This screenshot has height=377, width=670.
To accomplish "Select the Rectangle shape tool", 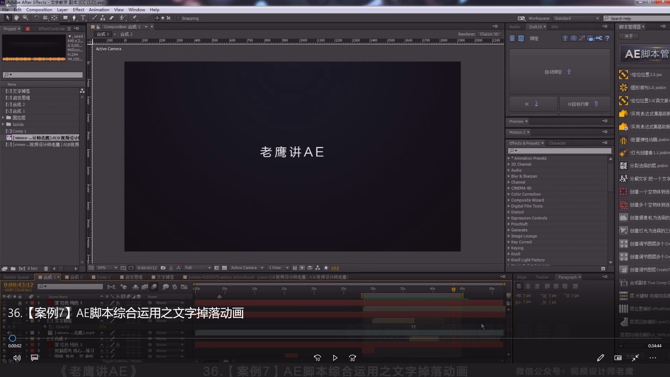I will click(65, 18).
